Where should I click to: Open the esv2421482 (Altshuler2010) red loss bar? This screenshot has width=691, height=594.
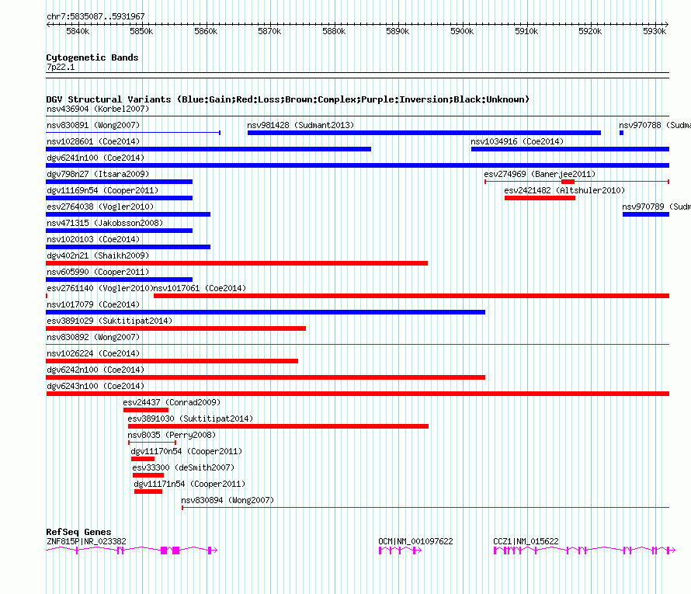(540, 198)
